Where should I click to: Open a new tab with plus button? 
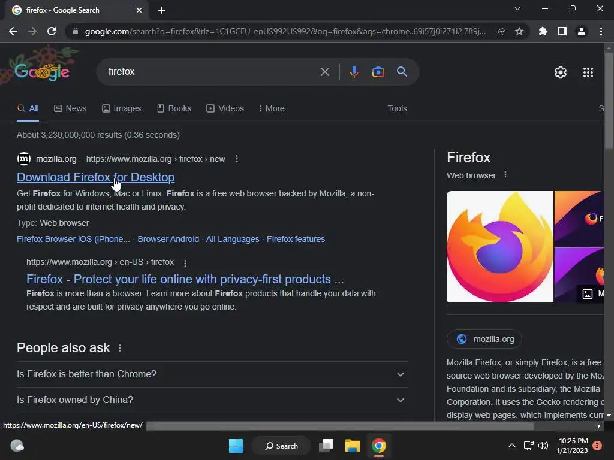[162, 10]
